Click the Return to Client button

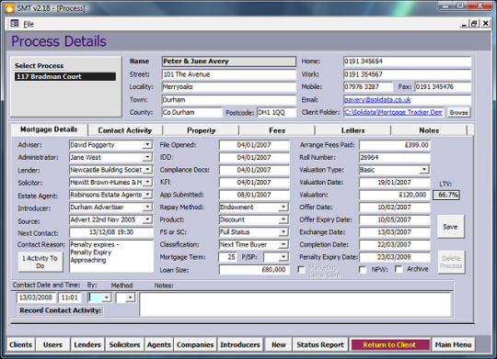coord(389,344)
